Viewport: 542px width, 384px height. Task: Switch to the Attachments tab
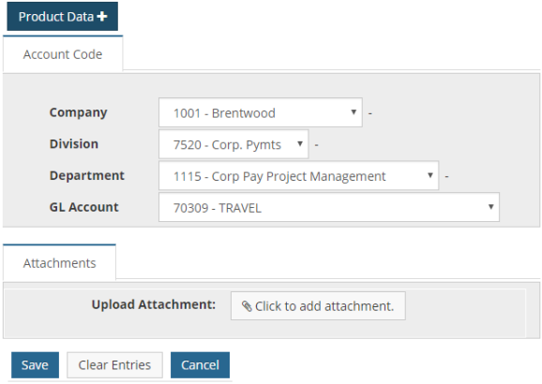pyautogui.click(x=59, y=263)
